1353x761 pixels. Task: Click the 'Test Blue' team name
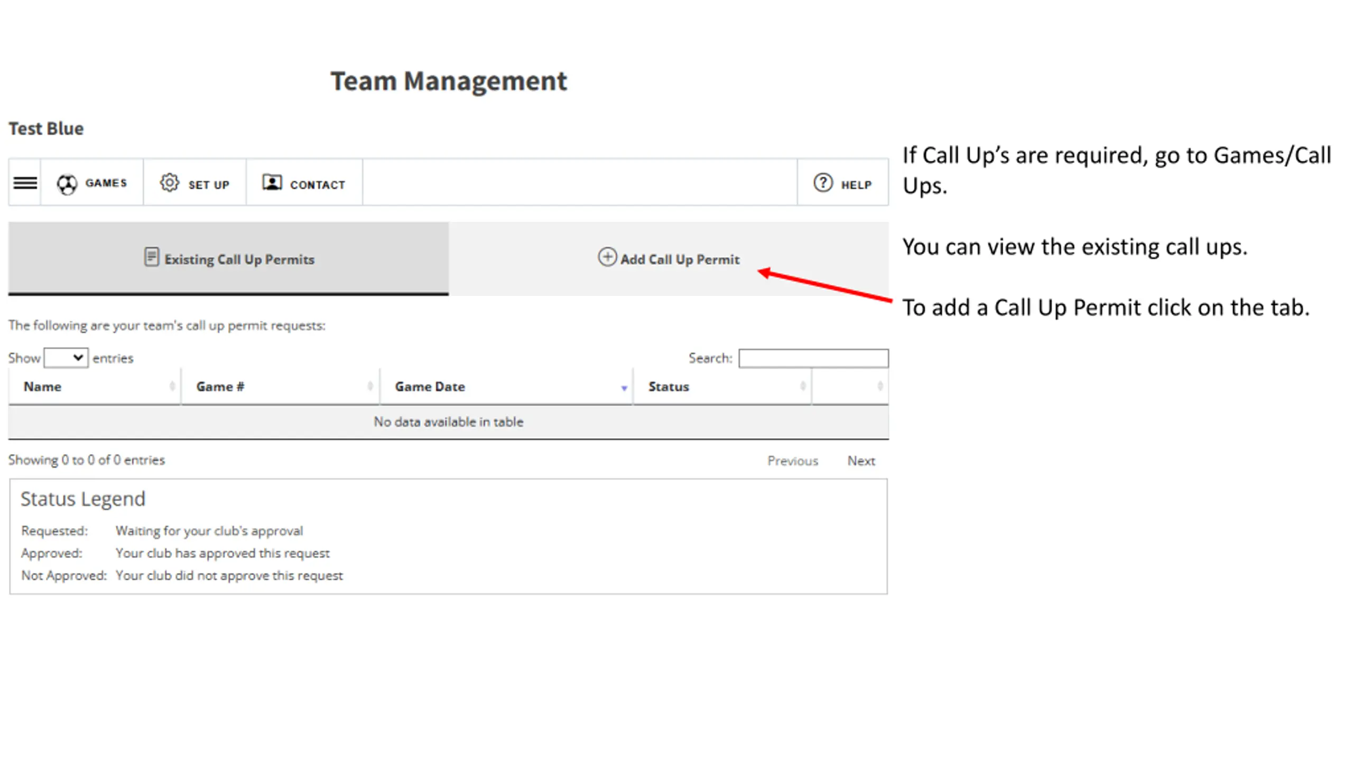tap(46, 128)
